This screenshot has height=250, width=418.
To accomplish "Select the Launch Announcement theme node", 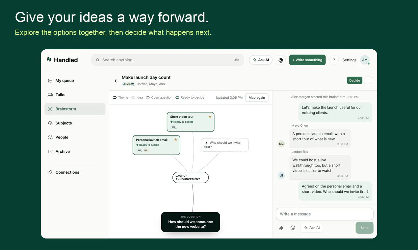I will [191, 178].
